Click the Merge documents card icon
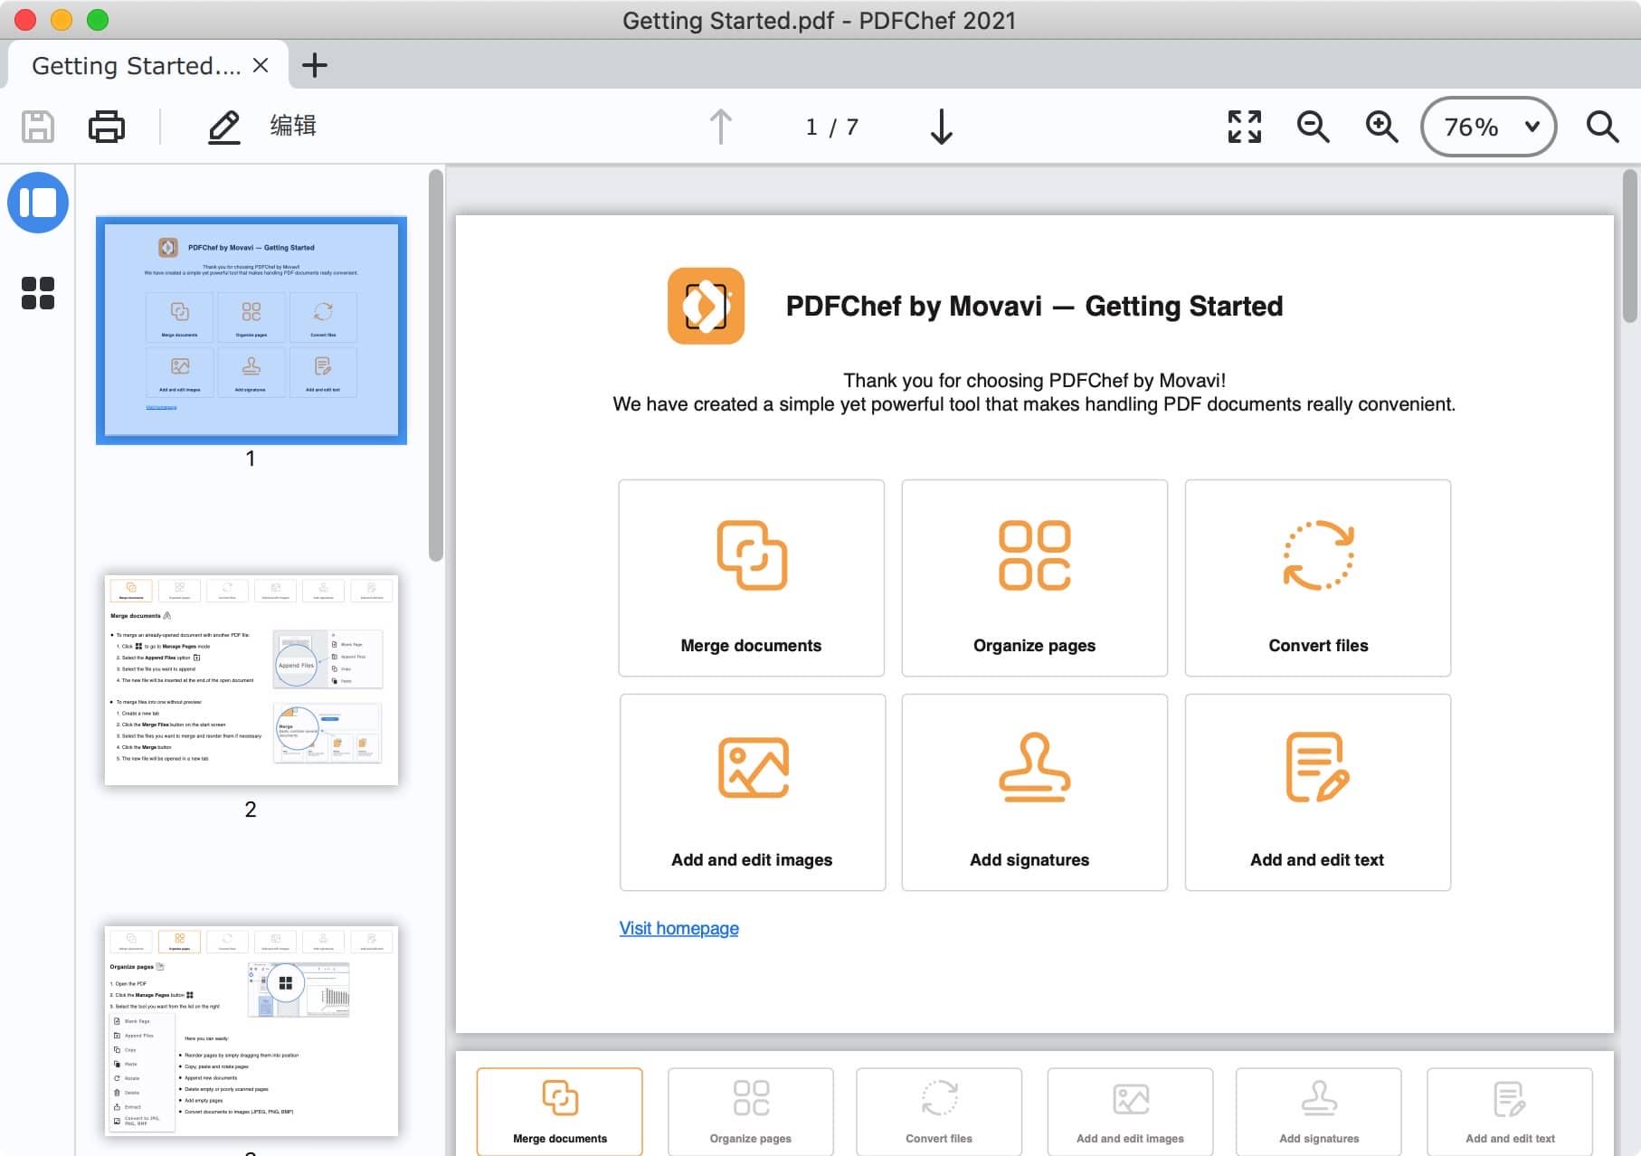Screen dimensions: 1641x1156 tap(752, 555)
